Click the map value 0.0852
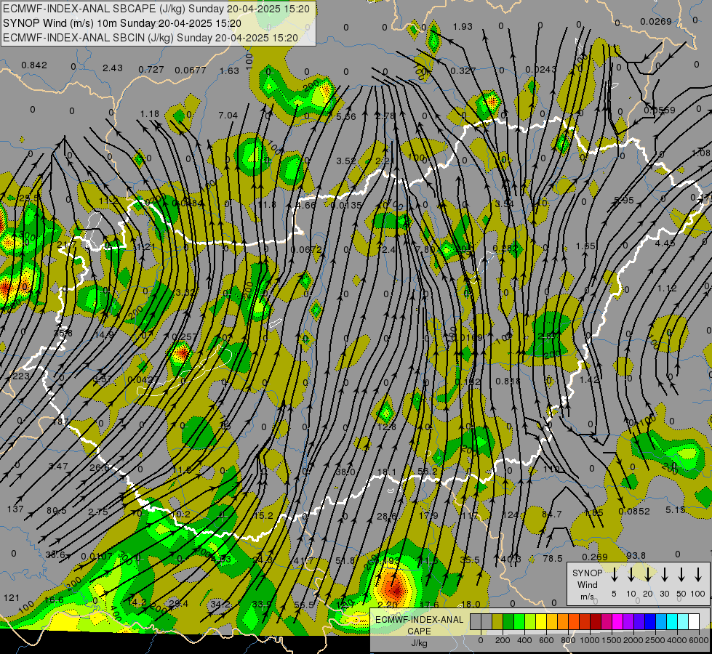 coord(634,512)
